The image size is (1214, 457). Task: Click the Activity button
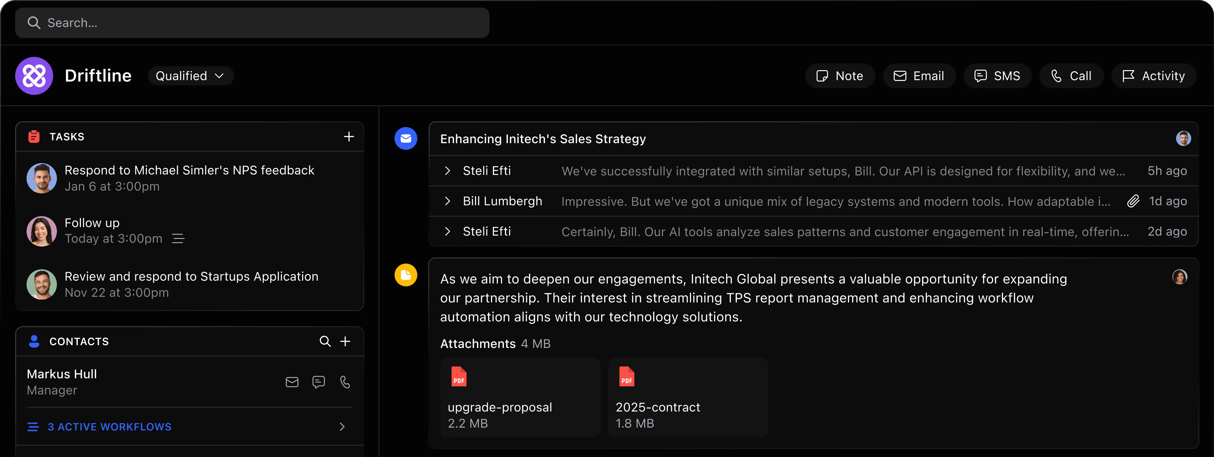(1153, 76)
